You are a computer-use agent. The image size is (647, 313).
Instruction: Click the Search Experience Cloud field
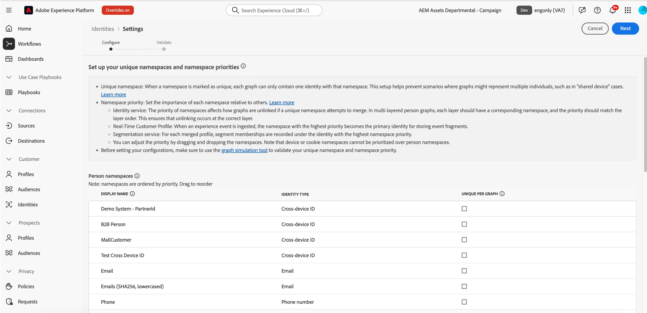coord(275,10)
